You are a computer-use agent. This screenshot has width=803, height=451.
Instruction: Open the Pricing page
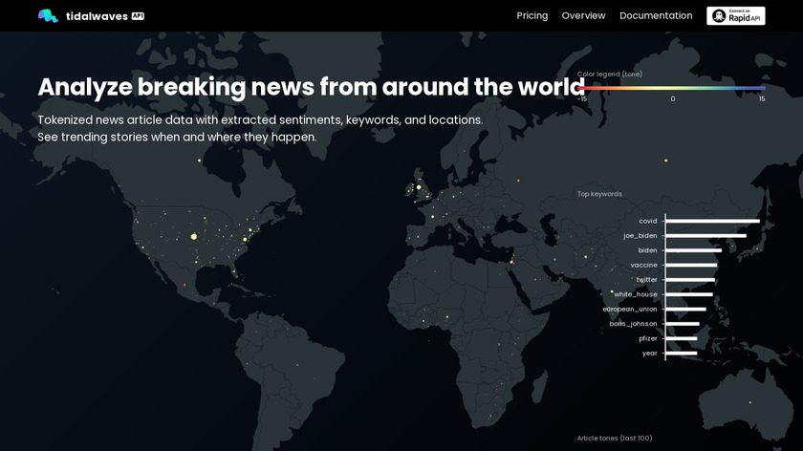[532, 16]
